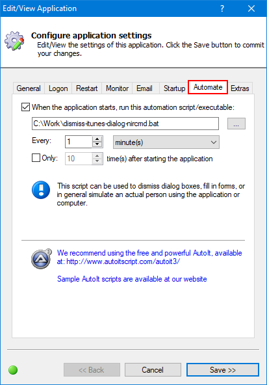Increase the Every interval with up arrow
267x385 pixels.
pos(97,139)
